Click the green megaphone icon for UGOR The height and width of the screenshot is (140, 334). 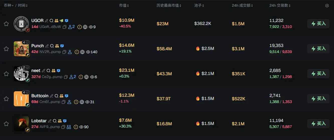coord(62,21)
